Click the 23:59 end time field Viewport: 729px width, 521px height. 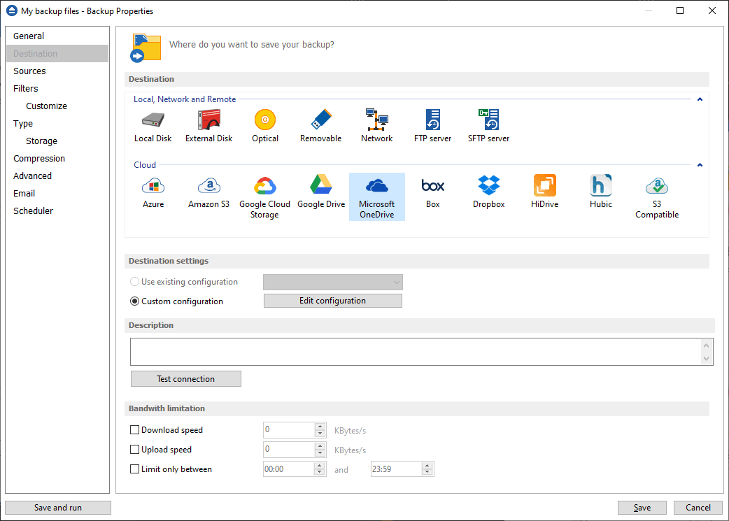[397, 469]
